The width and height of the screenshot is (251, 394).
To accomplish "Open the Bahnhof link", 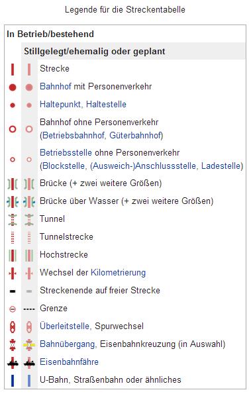I will tap(56, 87).
